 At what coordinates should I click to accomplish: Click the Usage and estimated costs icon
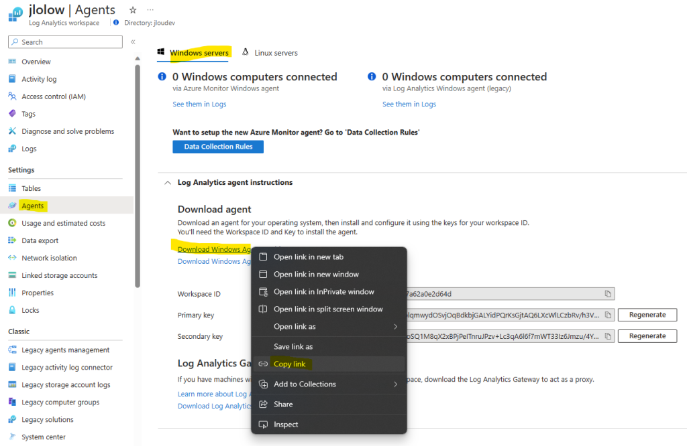12,223
